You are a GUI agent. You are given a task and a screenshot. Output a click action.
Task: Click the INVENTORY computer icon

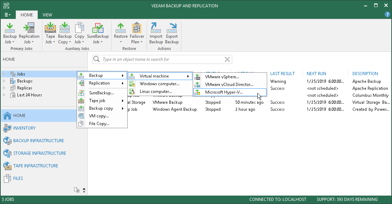coord(7,128)
